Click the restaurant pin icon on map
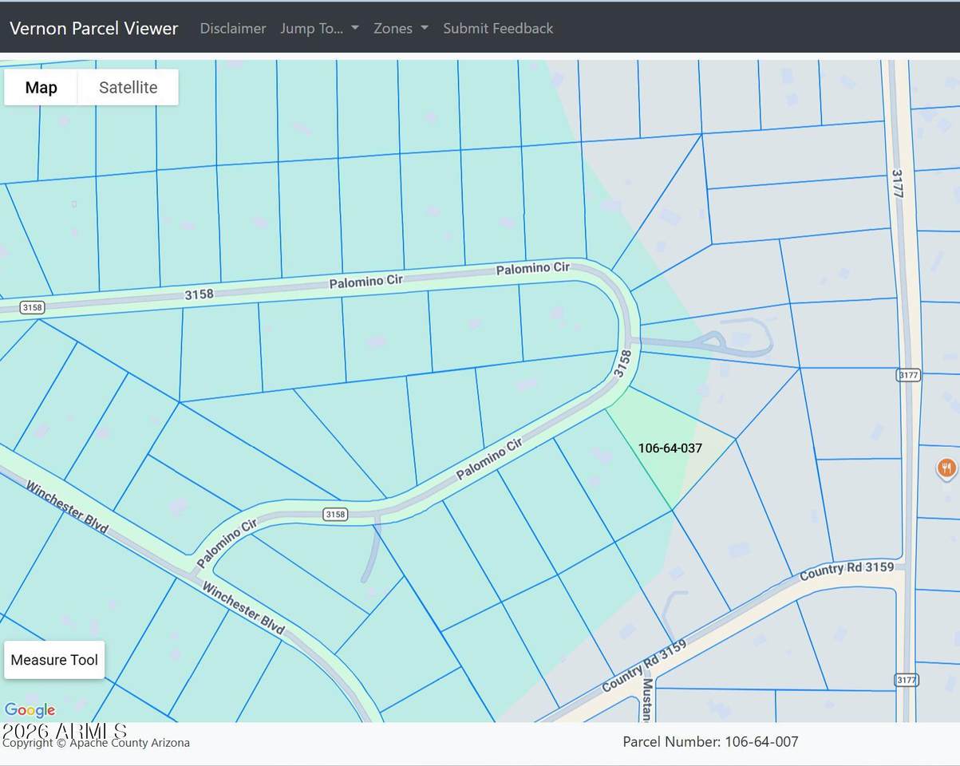960x766 pixels. [x=946, y=468]
